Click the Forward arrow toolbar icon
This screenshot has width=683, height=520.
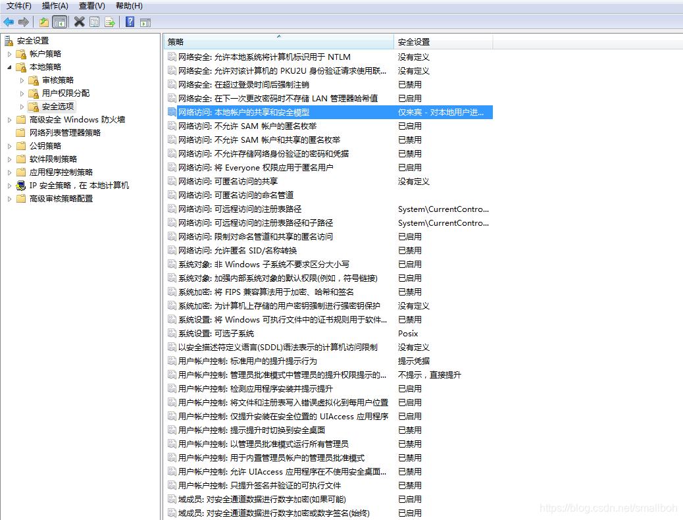click(24, 22)
